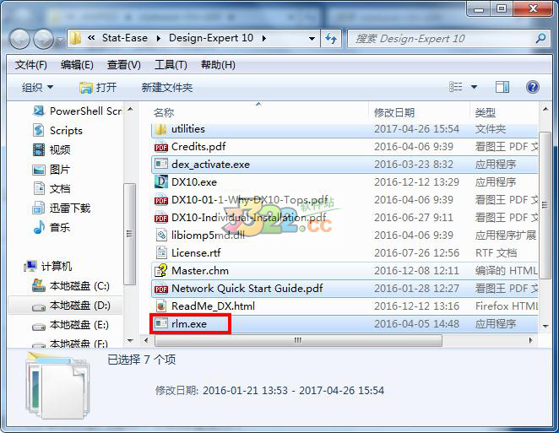Sort by Date Modified (修改日期) header
The height and width of the screenshot is (433, 559).
pyautogui.click(x=419, y=112)
